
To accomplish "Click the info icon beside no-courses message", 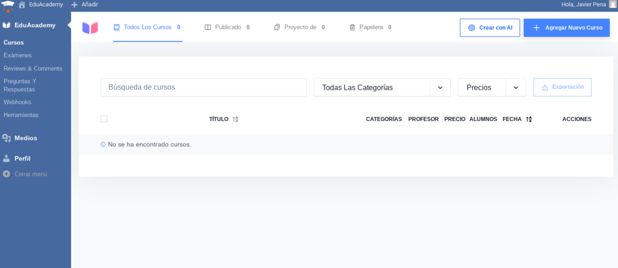I will 103,145.
